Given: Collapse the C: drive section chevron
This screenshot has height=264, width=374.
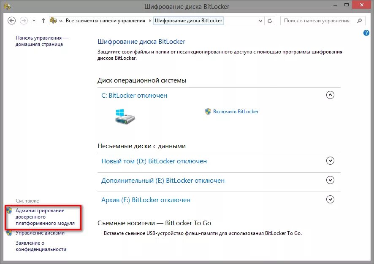Looking at the screenshot, I should (330, 95).
